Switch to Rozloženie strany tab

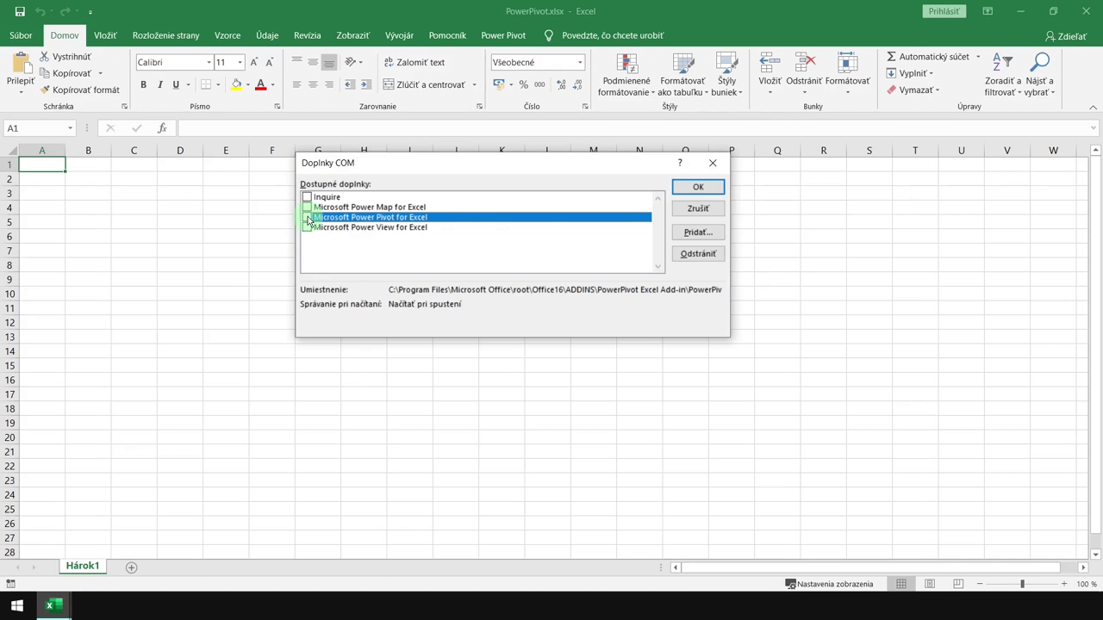(165, 35)
